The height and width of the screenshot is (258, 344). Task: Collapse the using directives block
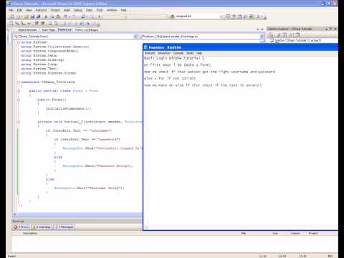[19, 42]
